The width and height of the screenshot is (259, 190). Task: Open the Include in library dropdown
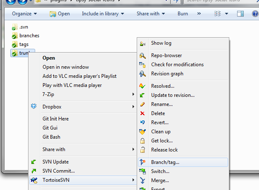click(x=103, y=14)
